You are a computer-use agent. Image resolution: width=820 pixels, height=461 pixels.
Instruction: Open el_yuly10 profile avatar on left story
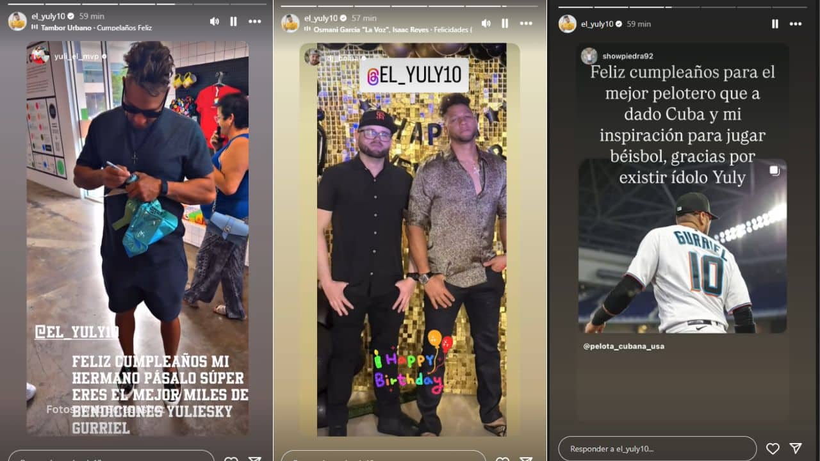(x=17, y=21)
